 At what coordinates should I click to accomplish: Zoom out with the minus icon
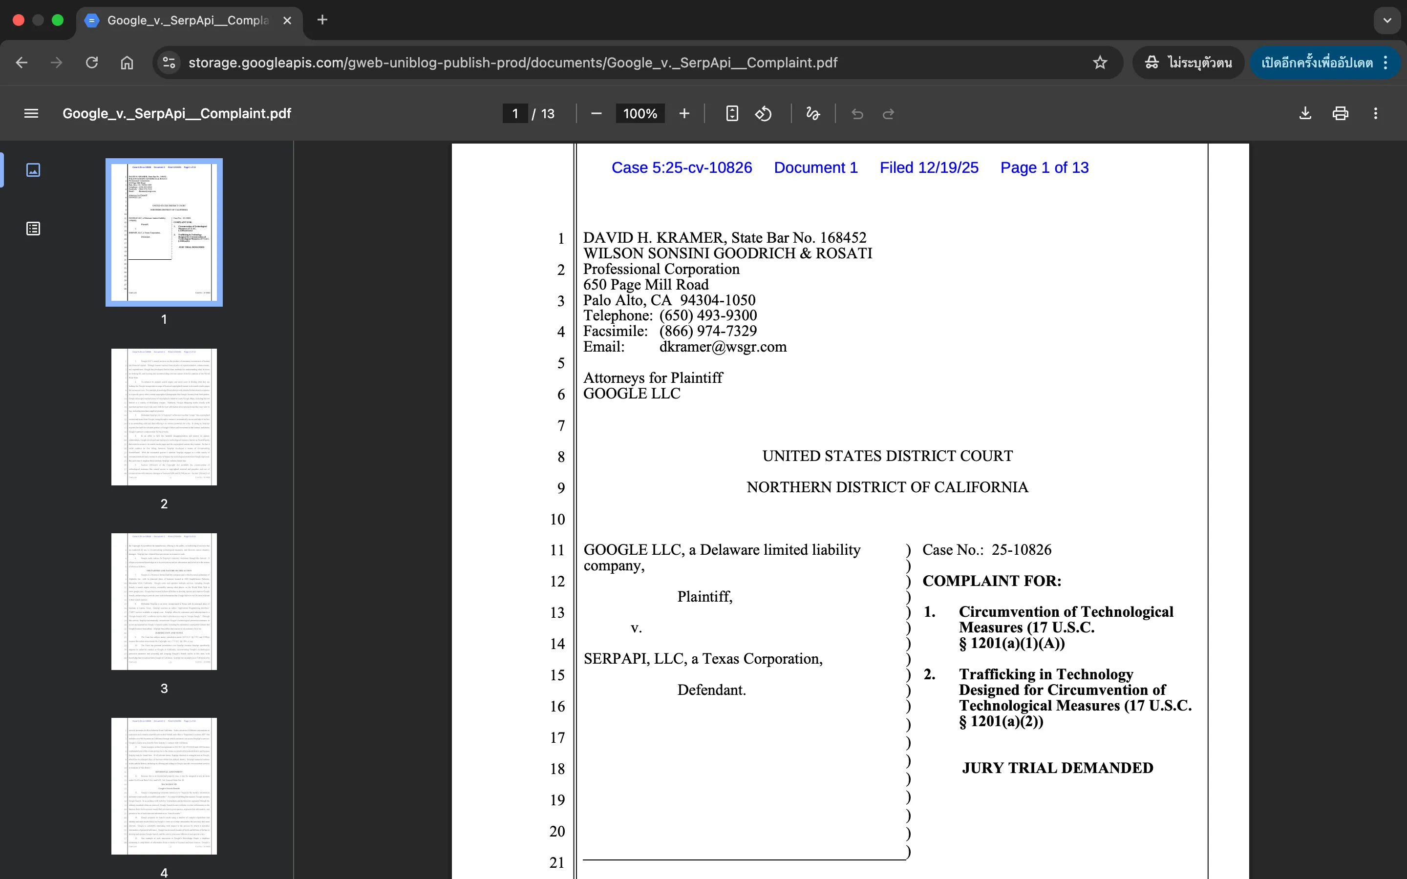pos(596,113)
